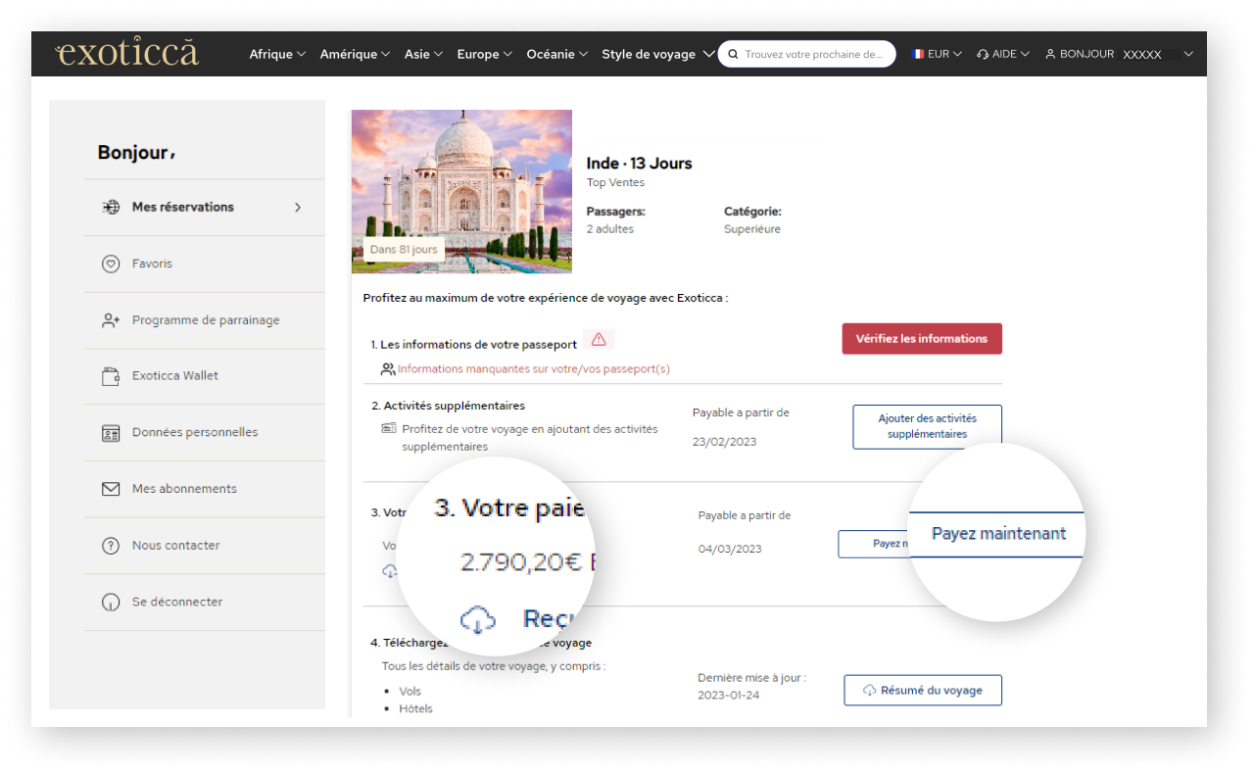Click the people icon near passport info
1254x774 pixels.
coord(388,369)
